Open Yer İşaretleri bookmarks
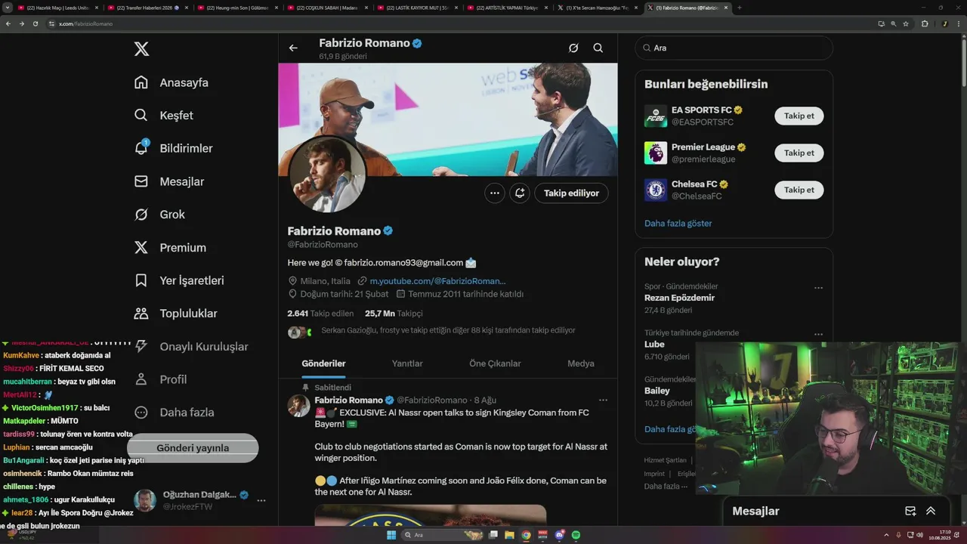The height and width of the screenshot is (544, 967). pyautogui.click(x=179, y=280)
